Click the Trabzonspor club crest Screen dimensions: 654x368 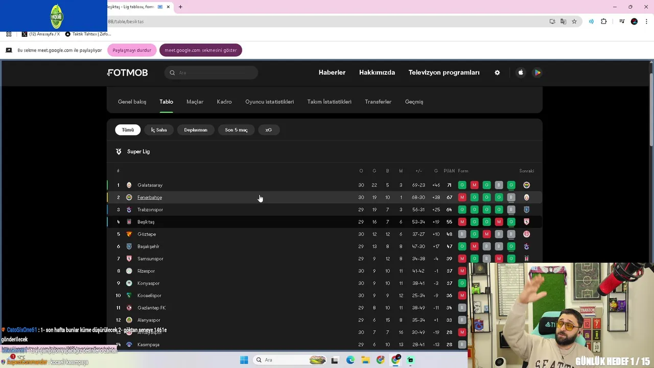coord(129,210)
